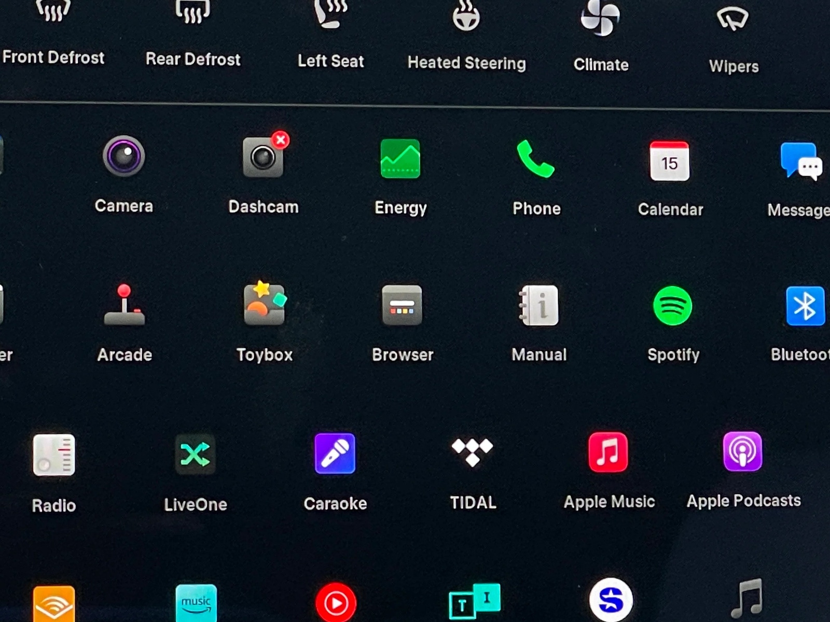This screenshot has width=830, height=622.
Task: Open the red YouTube Music icon
Action: (x=336, y=602)
